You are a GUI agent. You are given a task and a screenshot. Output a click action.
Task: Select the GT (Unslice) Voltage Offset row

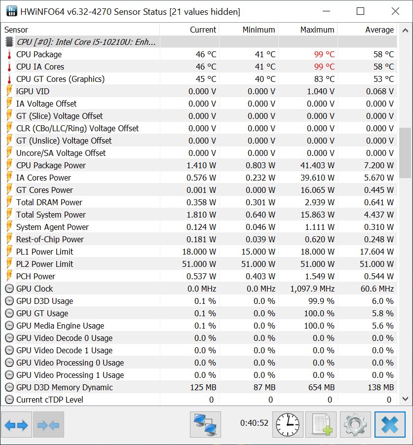[199, 141]
